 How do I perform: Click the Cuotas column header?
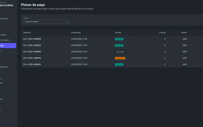pos(162,33)
